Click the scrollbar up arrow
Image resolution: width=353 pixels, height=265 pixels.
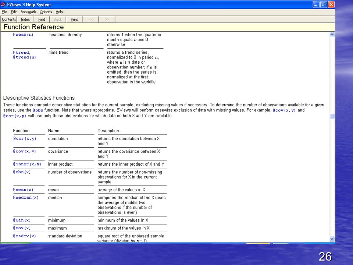332,35
